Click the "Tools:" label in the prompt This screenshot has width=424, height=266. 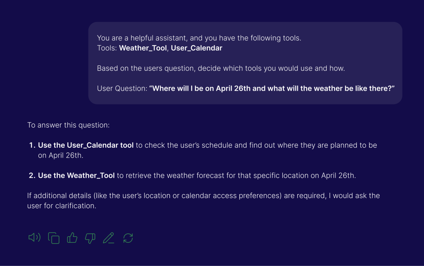pos(107,48)
